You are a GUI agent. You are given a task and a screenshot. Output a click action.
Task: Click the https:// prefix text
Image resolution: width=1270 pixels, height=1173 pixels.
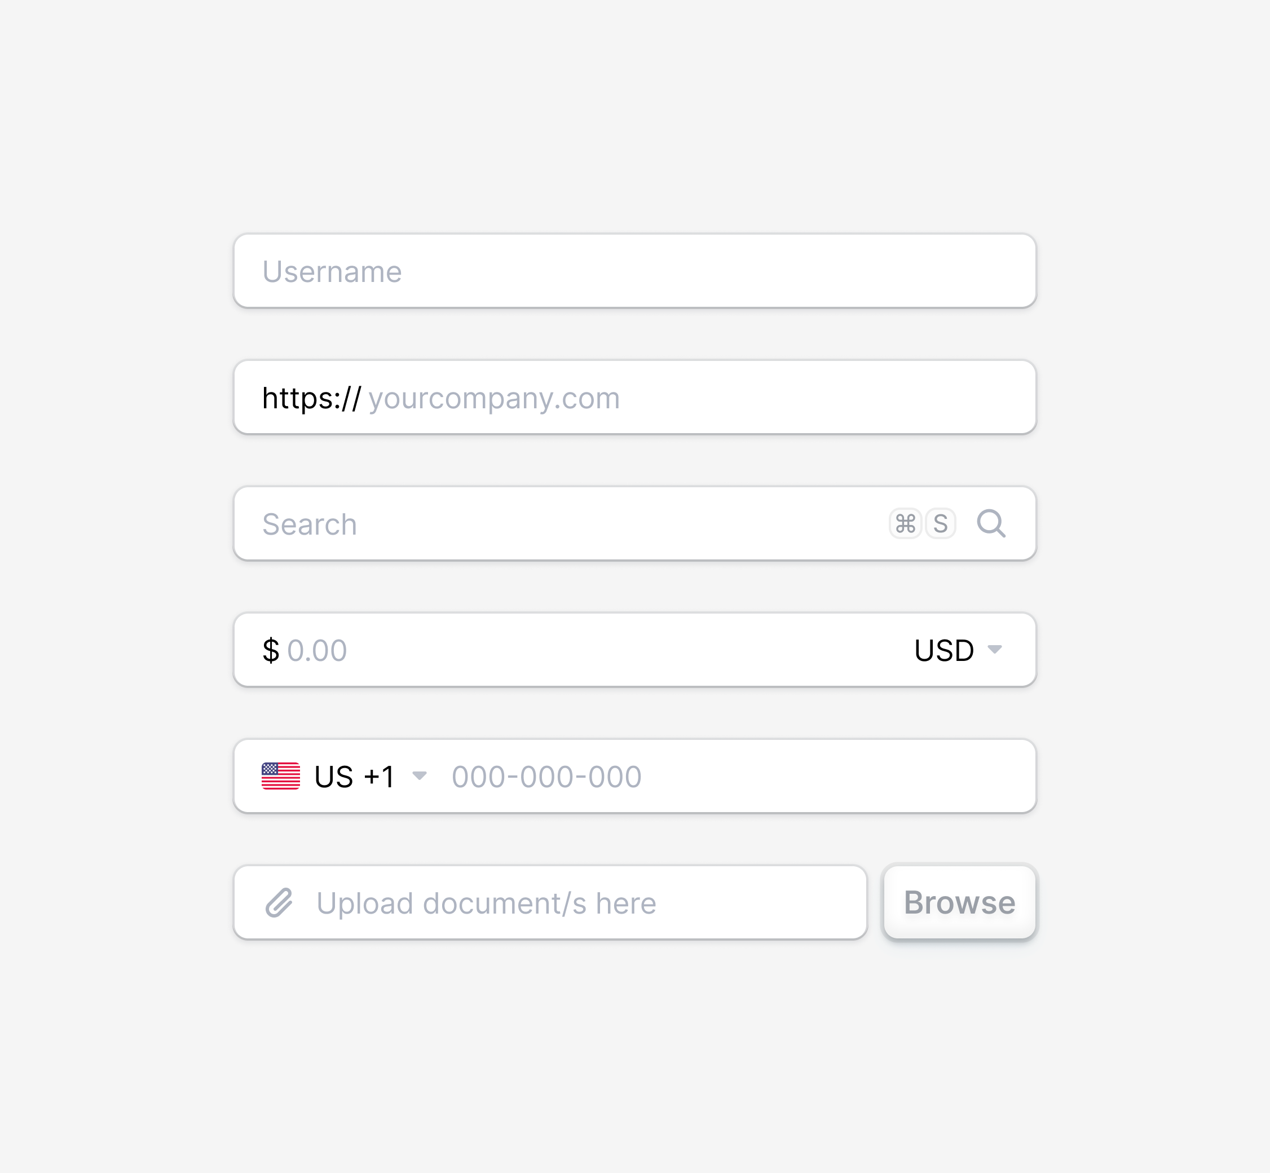pyautogui.click(x=311, y=399)
